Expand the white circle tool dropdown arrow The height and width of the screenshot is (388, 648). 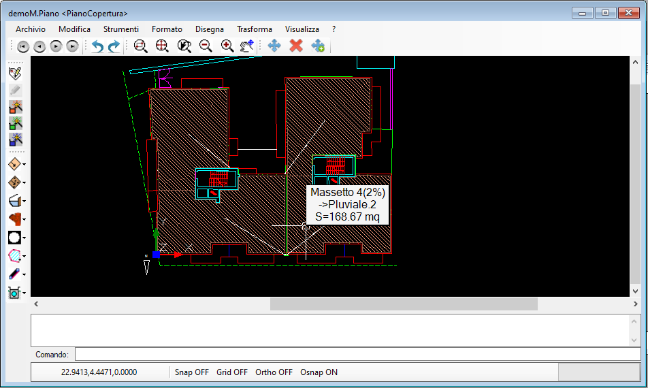pyautogui.click(x=24, y=238)
